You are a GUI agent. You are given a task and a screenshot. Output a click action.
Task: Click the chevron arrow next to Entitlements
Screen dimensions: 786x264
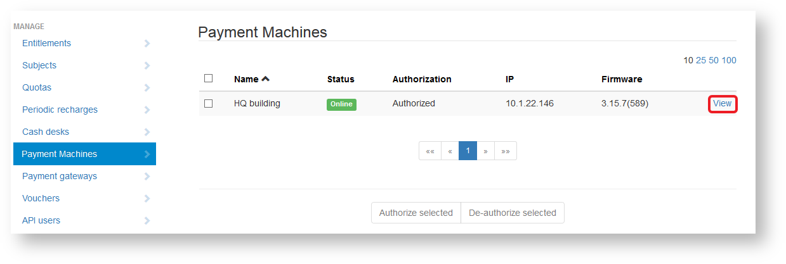147,44
